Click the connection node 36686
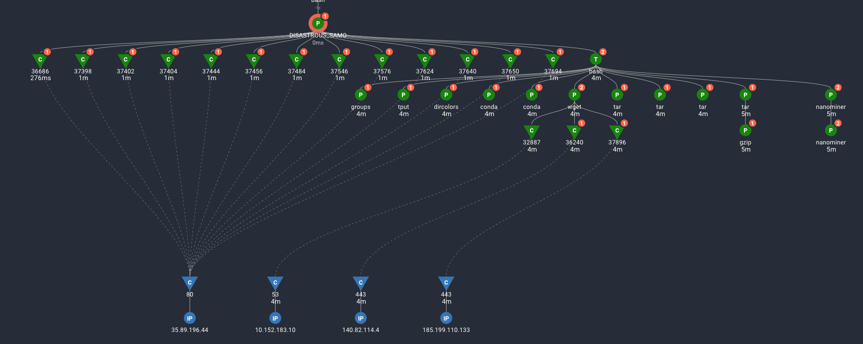The height and width of the screenshot is (344, 863). (40, 60)
